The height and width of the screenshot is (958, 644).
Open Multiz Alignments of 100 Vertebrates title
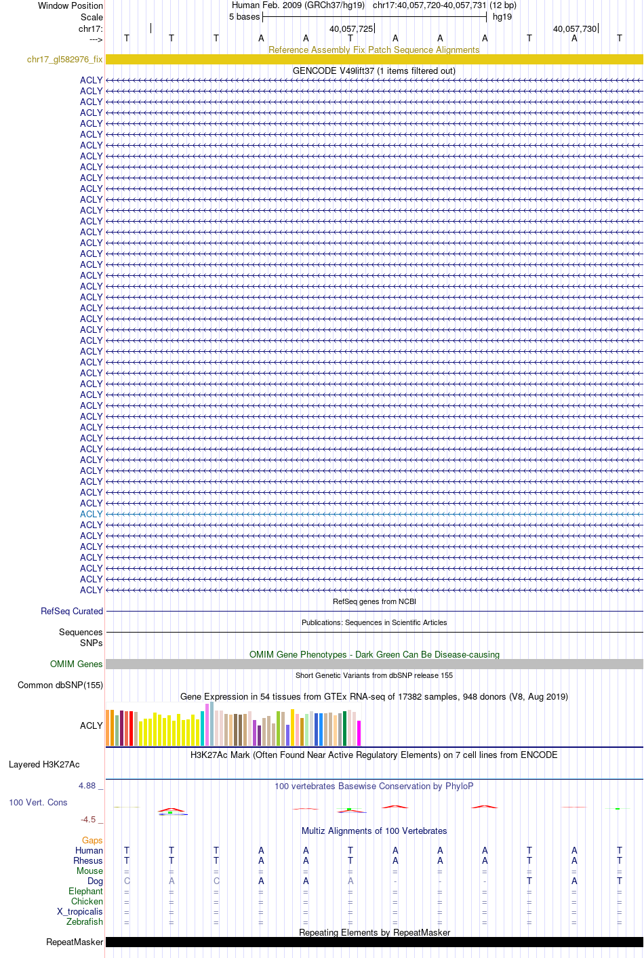pos(374,831)
